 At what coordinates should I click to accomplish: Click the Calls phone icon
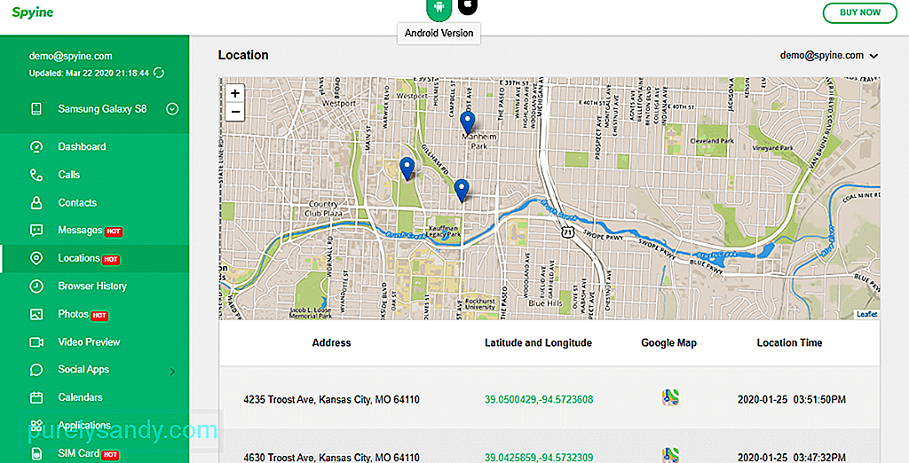pos(36,175)
